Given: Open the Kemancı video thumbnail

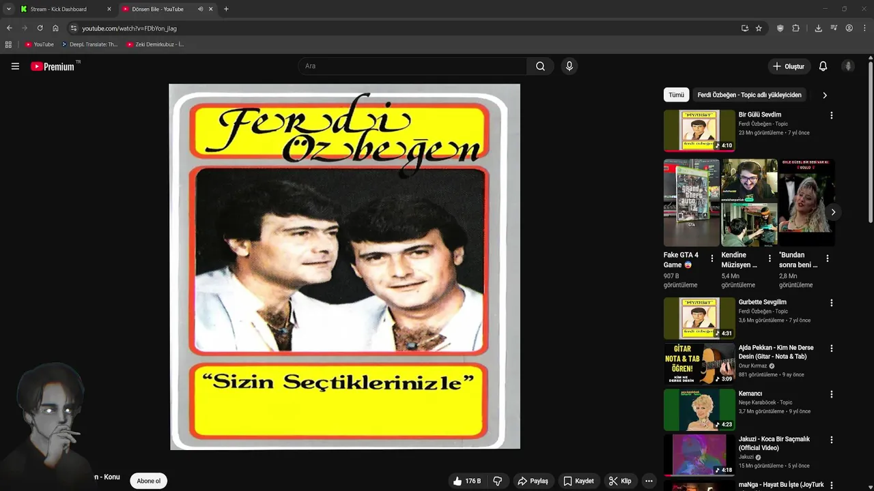Looking at the screenshot, I should pyautogui.click(x=699, y=410).
